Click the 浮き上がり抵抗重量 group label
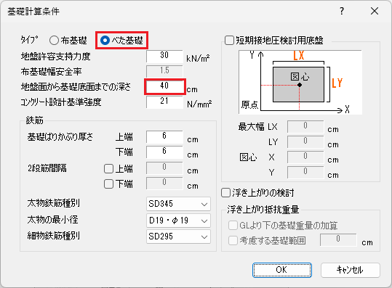This screenshot has height=288, width=392. coord(263,210)
